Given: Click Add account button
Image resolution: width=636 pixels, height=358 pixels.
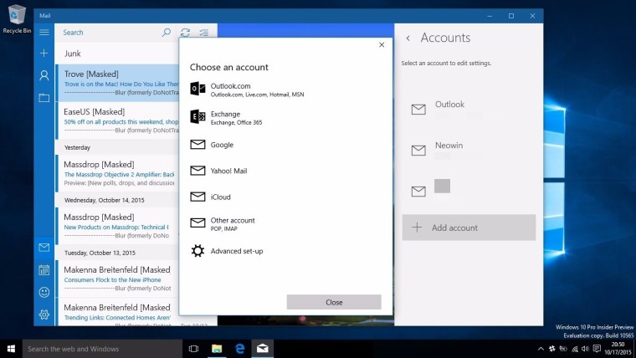Looking at the screenshot, I should pos(469,228).
